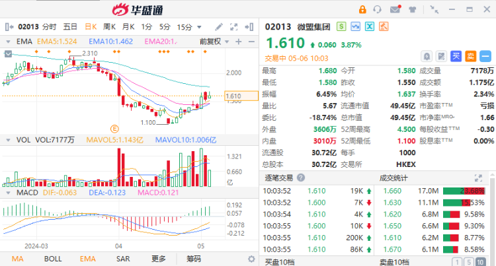Click the 微盟集团 stock name
This screenshot has height=266, width=496.
(x=313, y=27)
